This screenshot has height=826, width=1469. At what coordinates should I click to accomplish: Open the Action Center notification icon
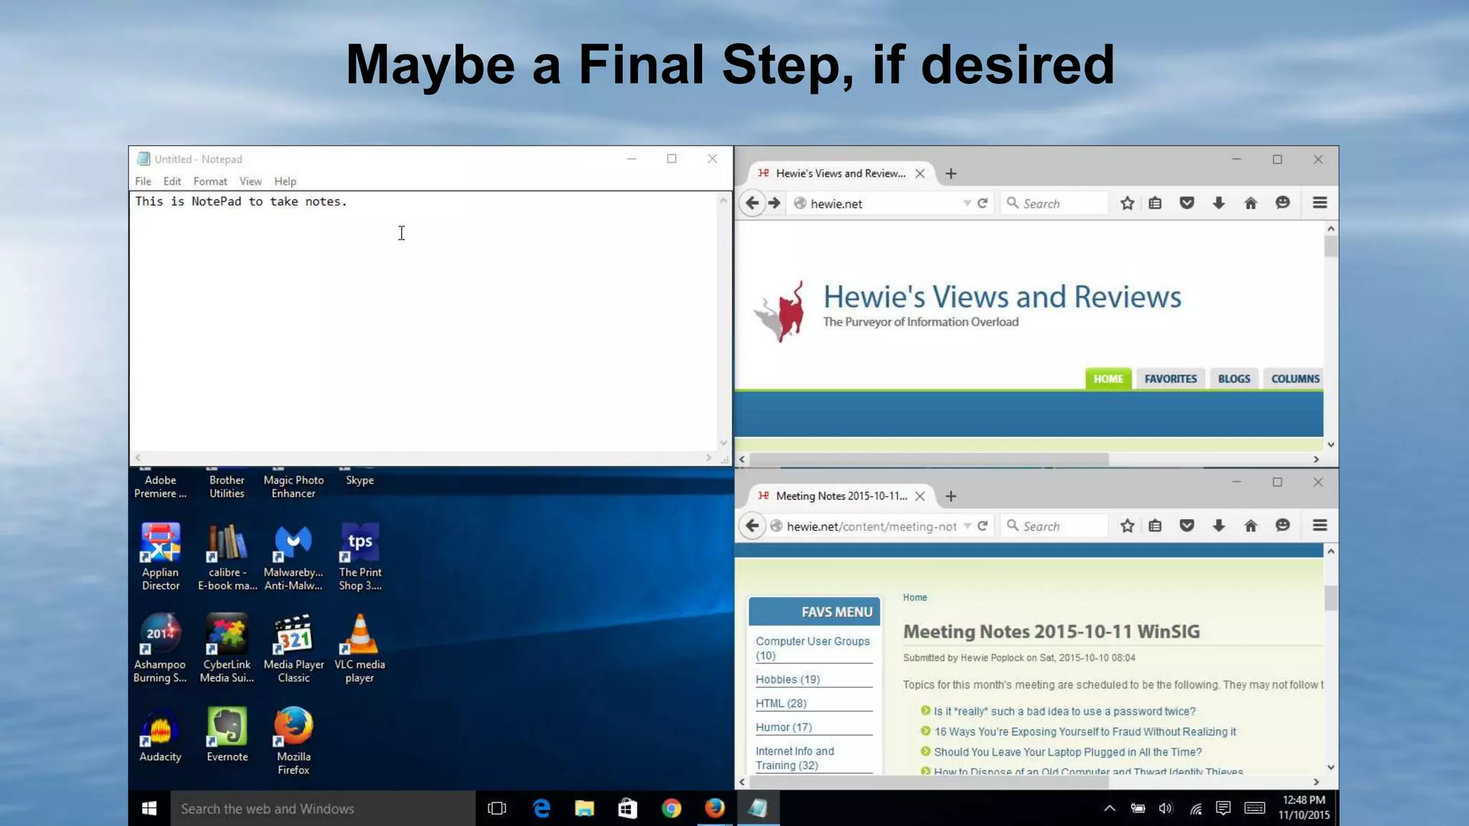[x=1223, y=808]
